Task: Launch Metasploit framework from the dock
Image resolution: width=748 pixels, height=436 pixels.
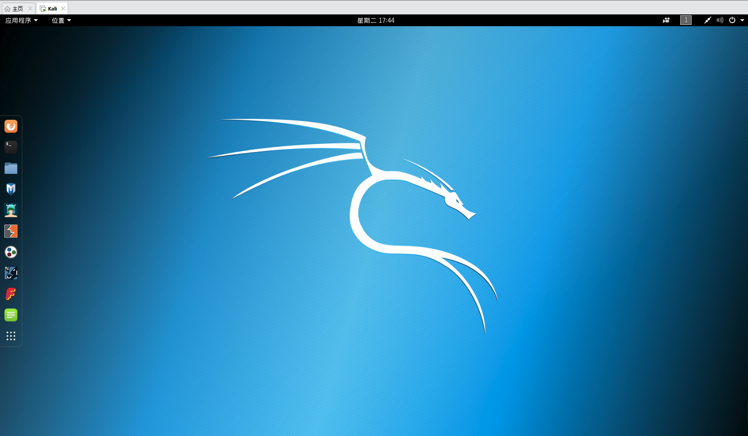Action: (x=11, y=189)
